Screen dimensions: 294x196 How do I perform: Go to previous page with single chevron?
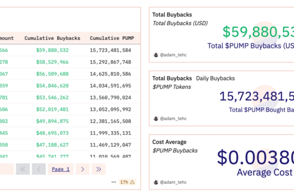pyautogui.click(x=39, y=169)
